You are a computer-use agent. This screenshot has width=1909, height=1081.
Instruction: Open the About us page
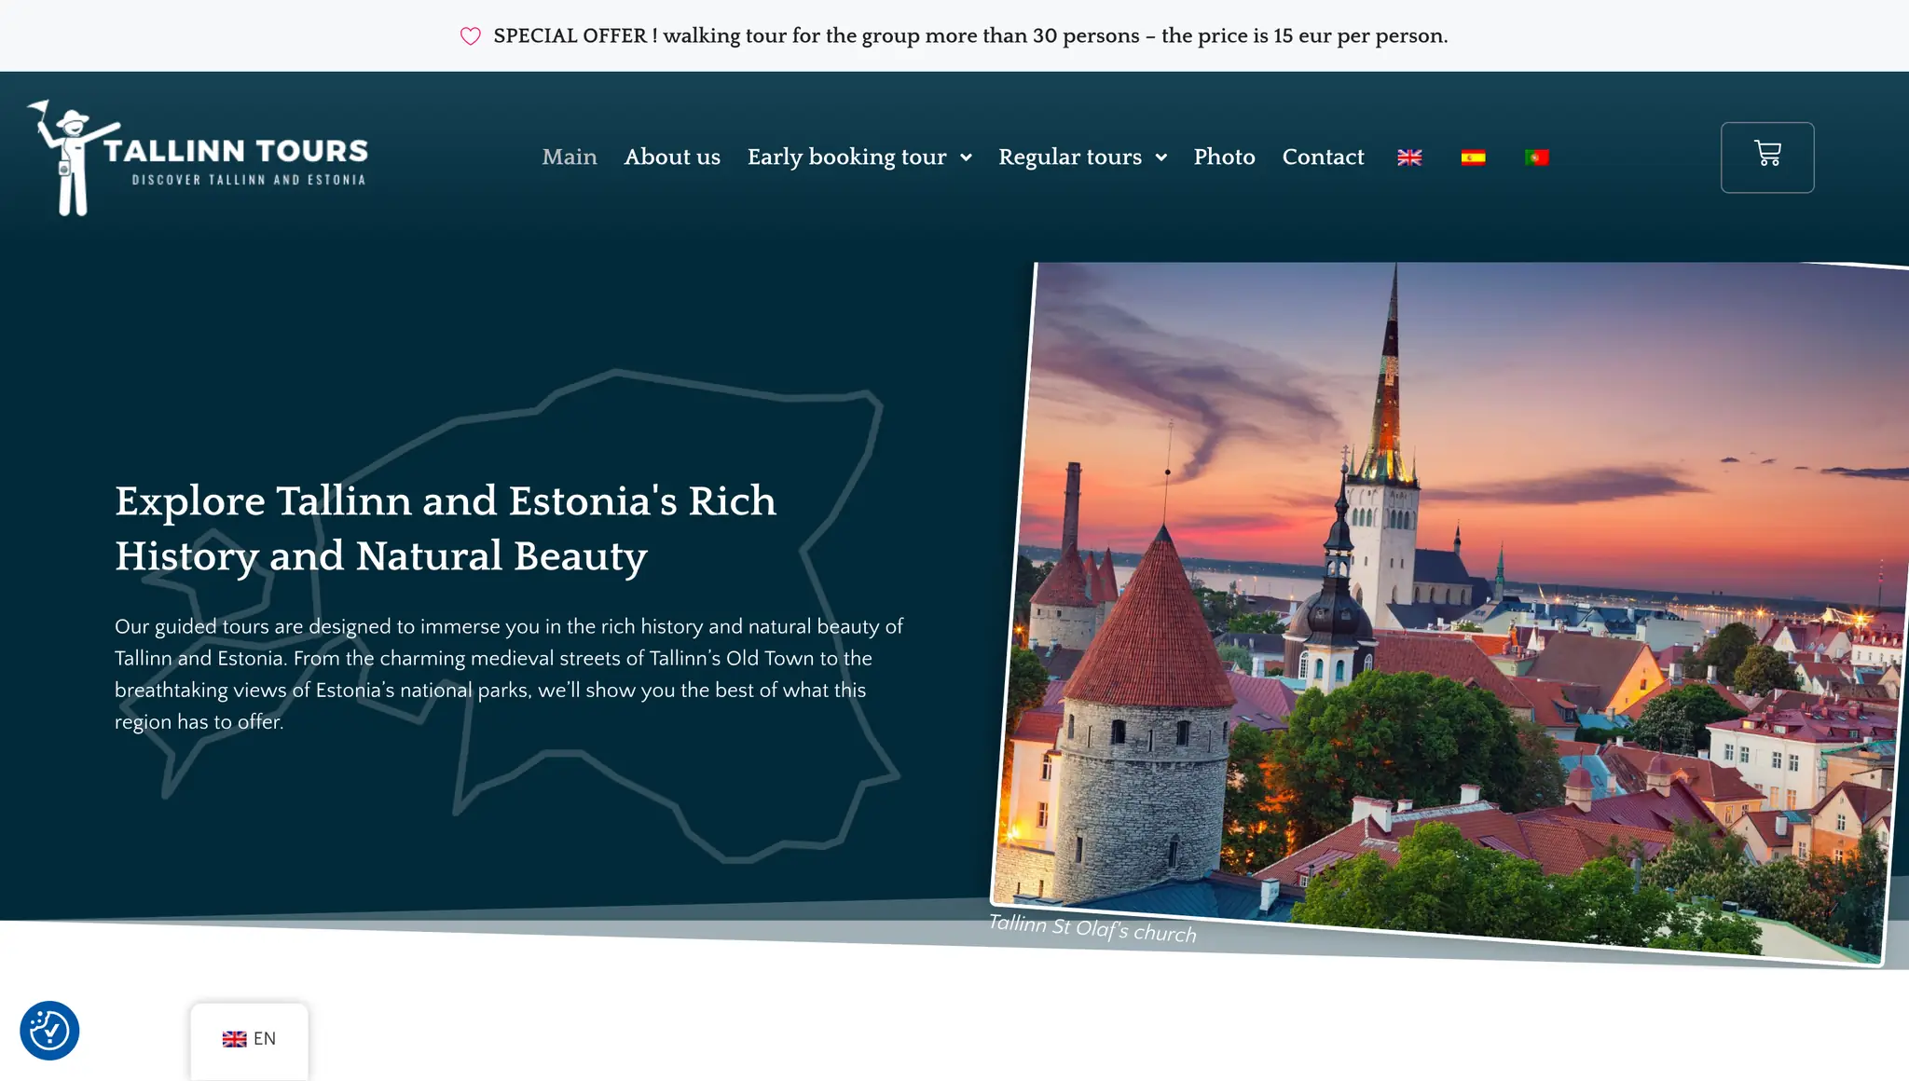[x=672, y=157]
